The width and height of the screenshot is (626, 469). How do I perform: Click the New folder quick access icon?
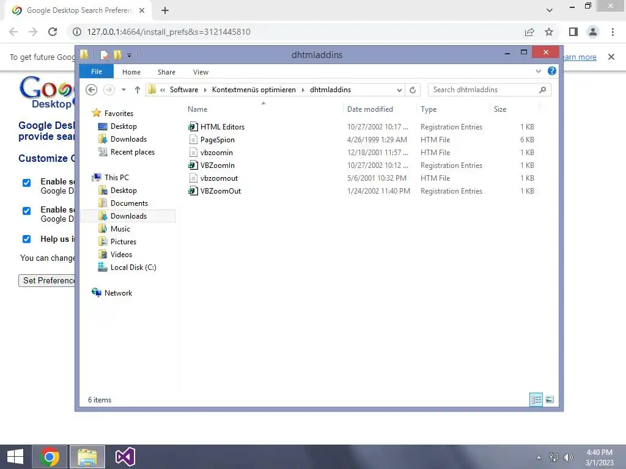[117, 54]
